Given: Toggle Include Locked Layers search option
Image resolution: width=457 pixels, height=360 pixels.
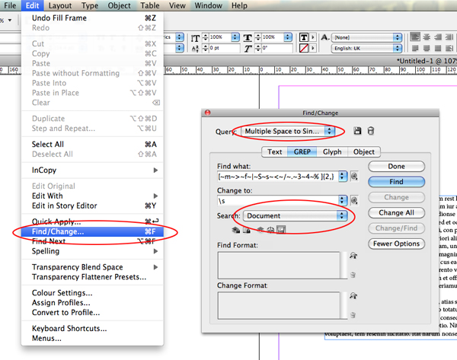Looking at the screenshot, I should coord(235,230).
